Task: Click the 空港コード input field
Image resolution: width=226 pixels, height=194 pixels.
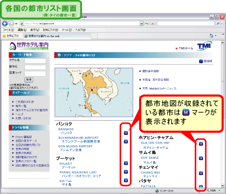Action: click(35, 73)
